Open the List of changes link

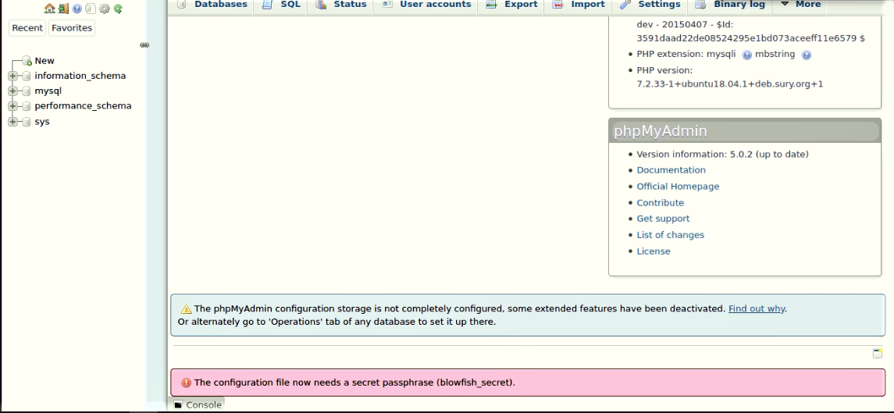pyautogui.click(x=671, y=235)
